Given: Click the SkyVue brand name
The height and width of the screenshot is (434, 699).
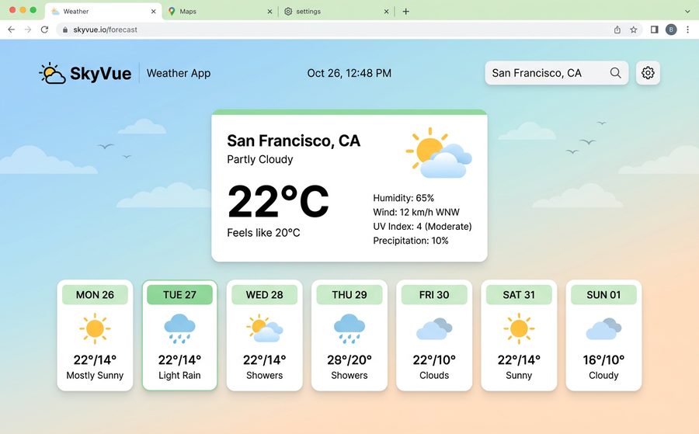Looking at the screenshot, I should point(101,74).
